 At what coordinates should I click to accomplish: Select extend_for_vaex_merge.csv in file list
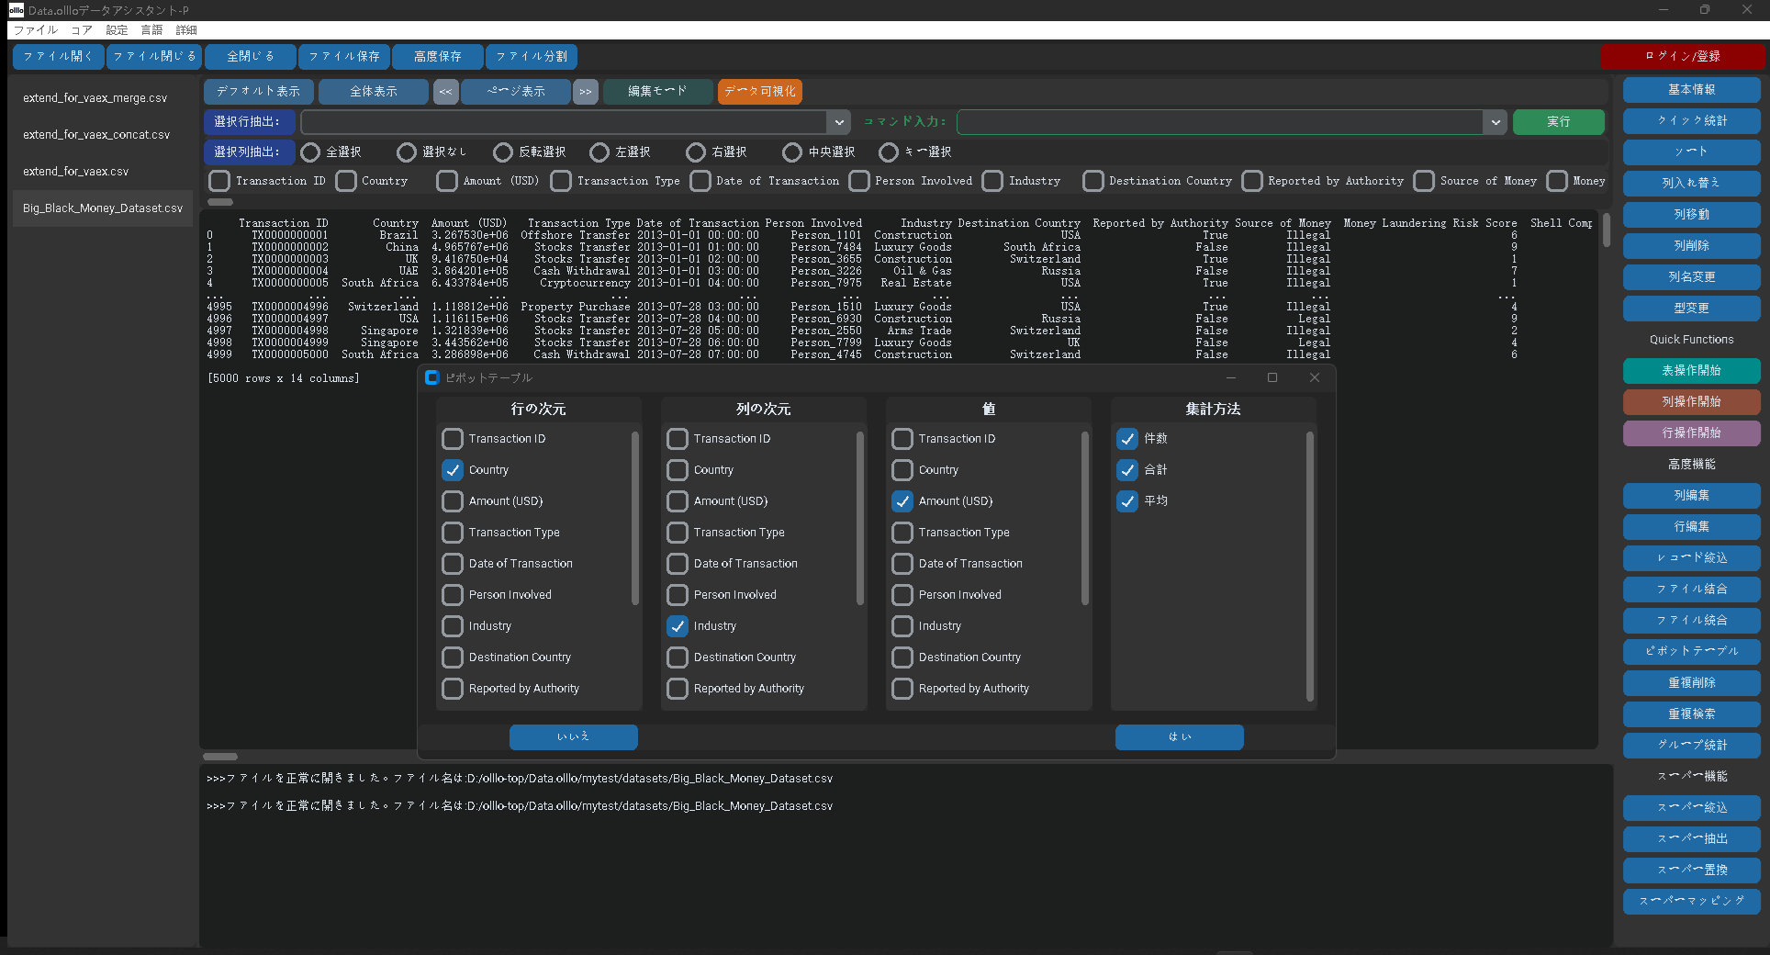pos(95,98)
